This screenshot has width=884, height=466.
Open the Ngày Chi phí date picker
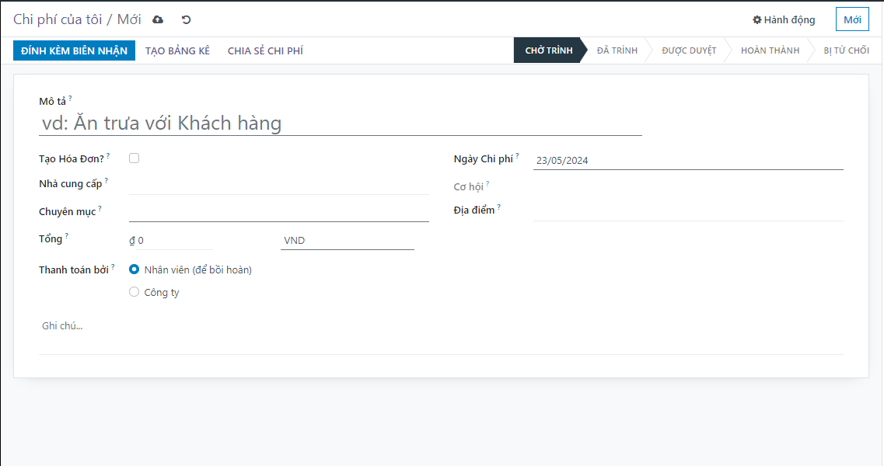688,160
